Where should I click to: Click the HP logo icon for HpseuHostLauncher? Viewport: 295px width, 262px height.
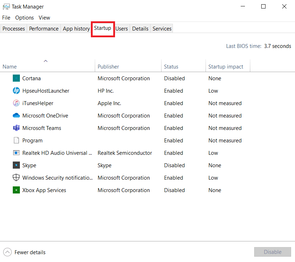tap(16, 91)
